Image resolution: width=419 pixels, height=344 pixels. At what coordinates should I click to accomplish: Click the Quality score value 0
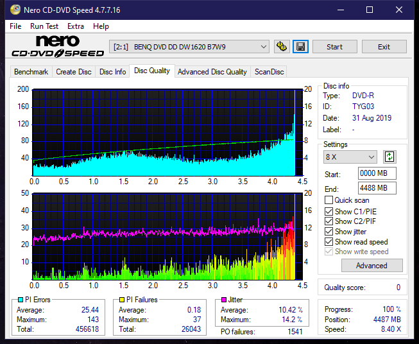398,288
